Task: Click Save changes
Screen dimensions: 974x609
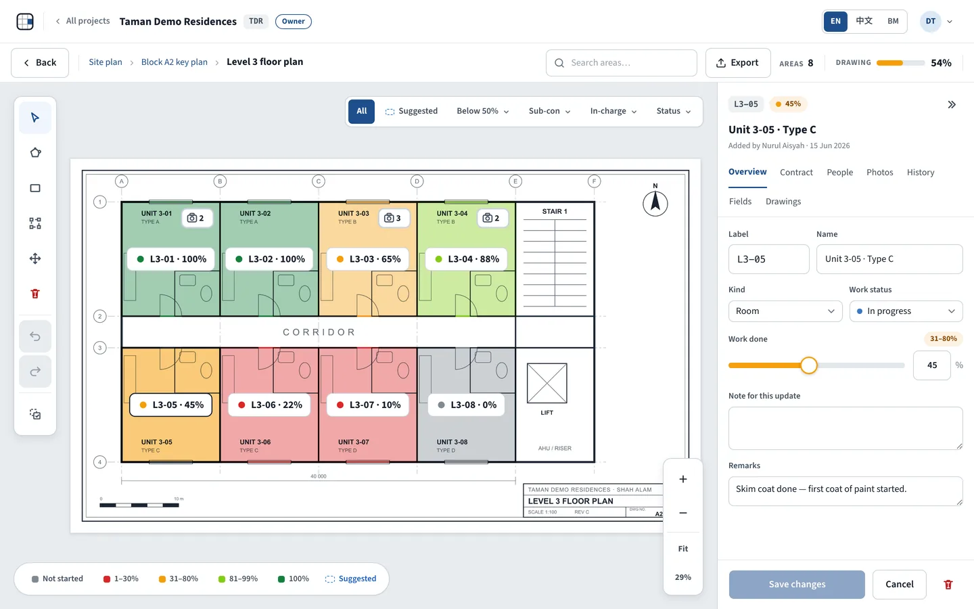Action: [797, 585]
